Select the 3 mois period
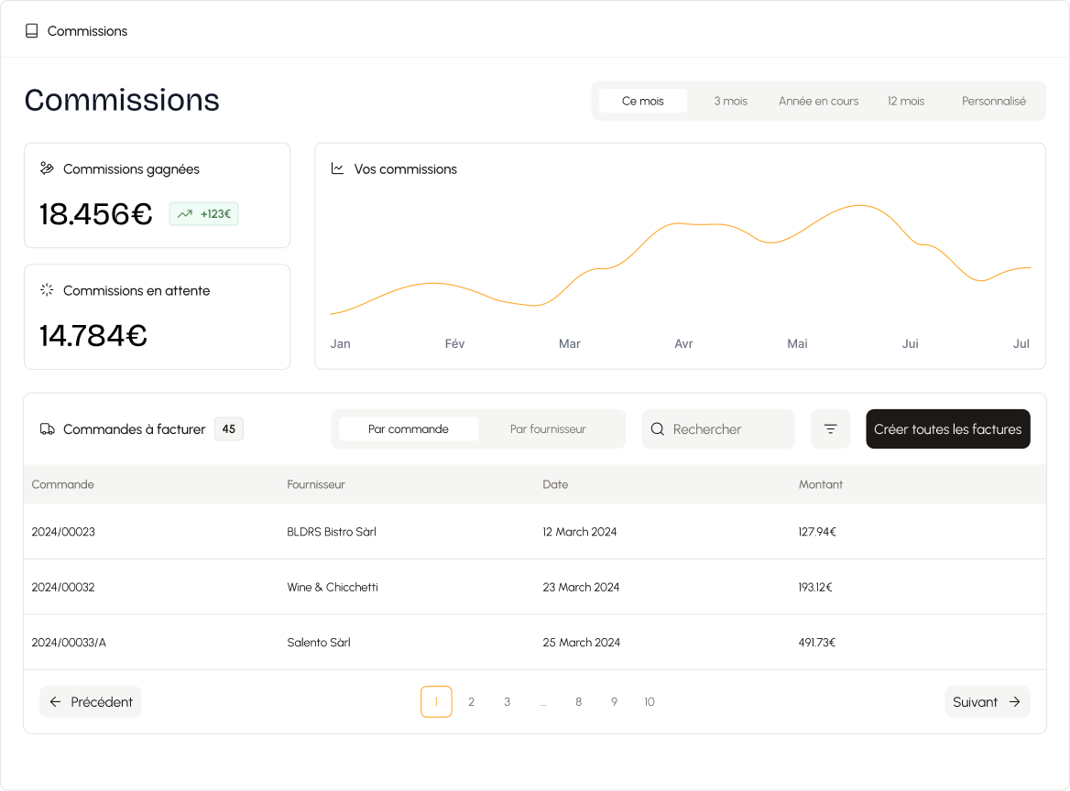The image size is (1070, 791). click(x=730, y=101)
